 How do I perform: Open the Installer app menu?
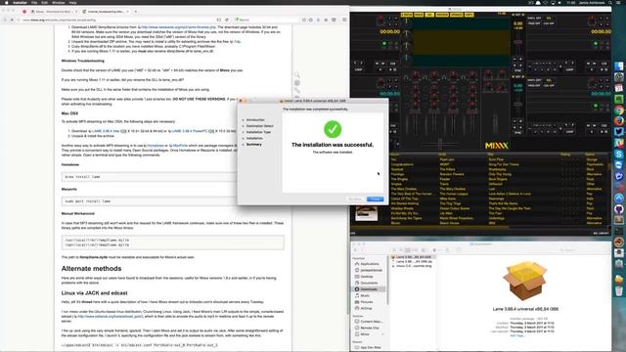[x=20, y=2]
